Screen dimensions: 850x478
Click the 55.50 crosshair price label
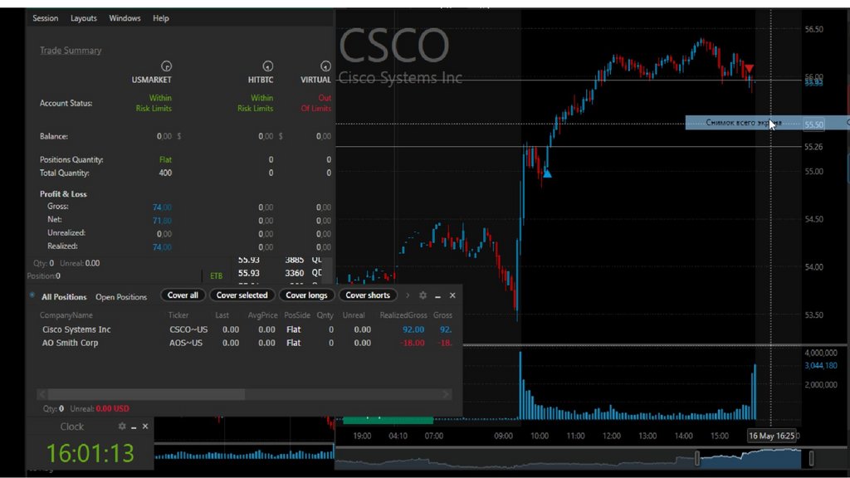click(813, 124)
